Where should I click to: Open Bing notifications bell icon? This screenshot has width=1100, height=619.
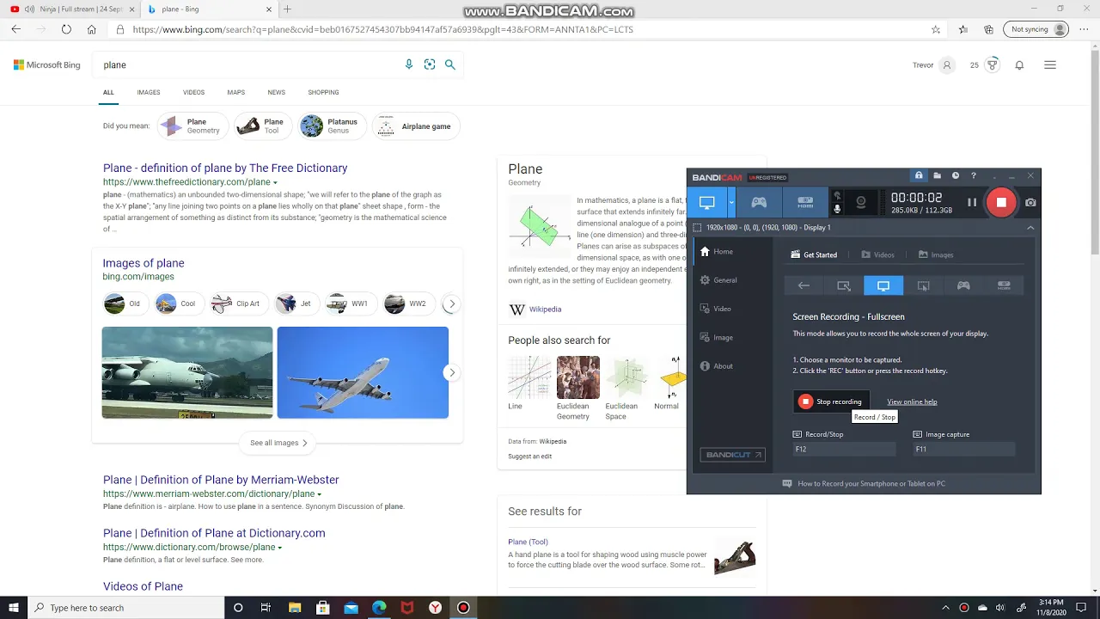pos(1019,65)
